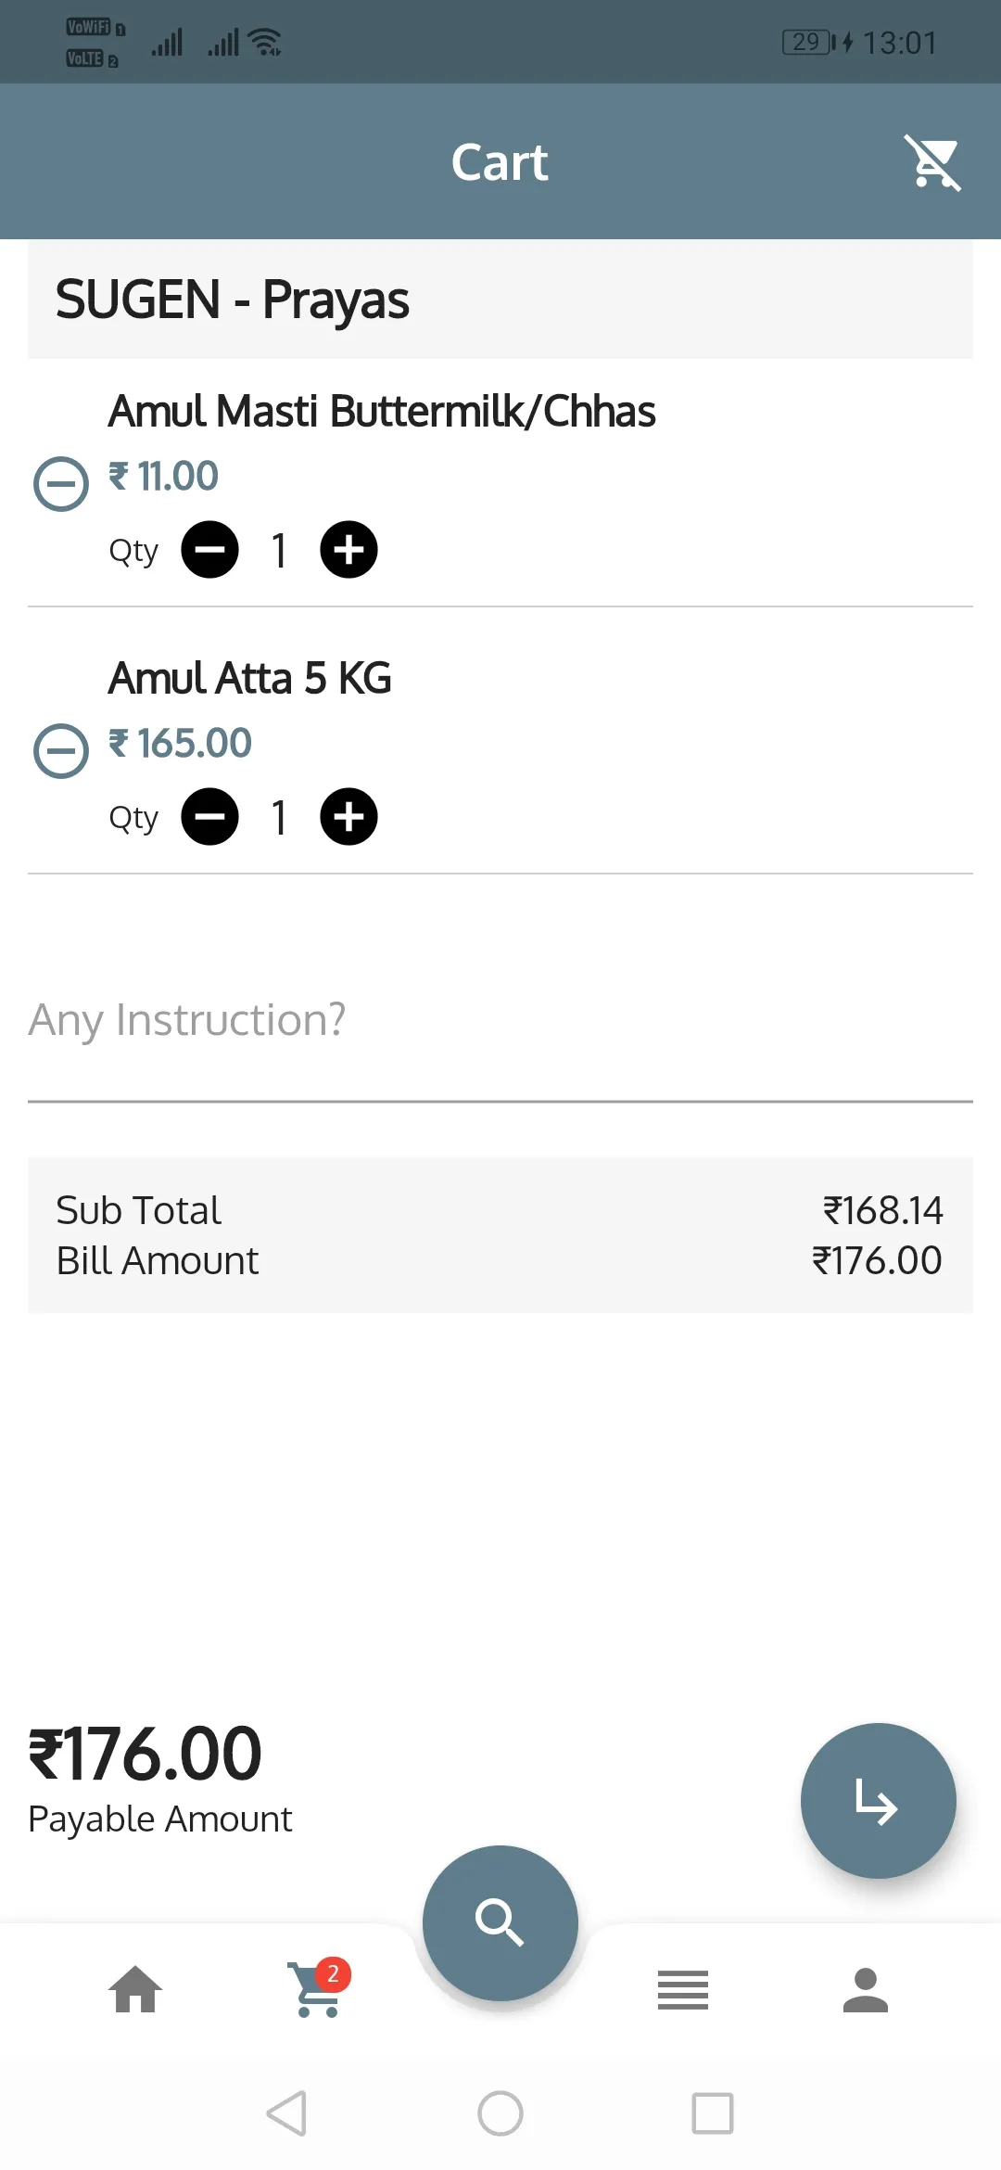Viewport: 1001px width, 2170px height.
Task: Increase quantity of Amul Masti Buttermilk
Action: (x=348, y=550)
